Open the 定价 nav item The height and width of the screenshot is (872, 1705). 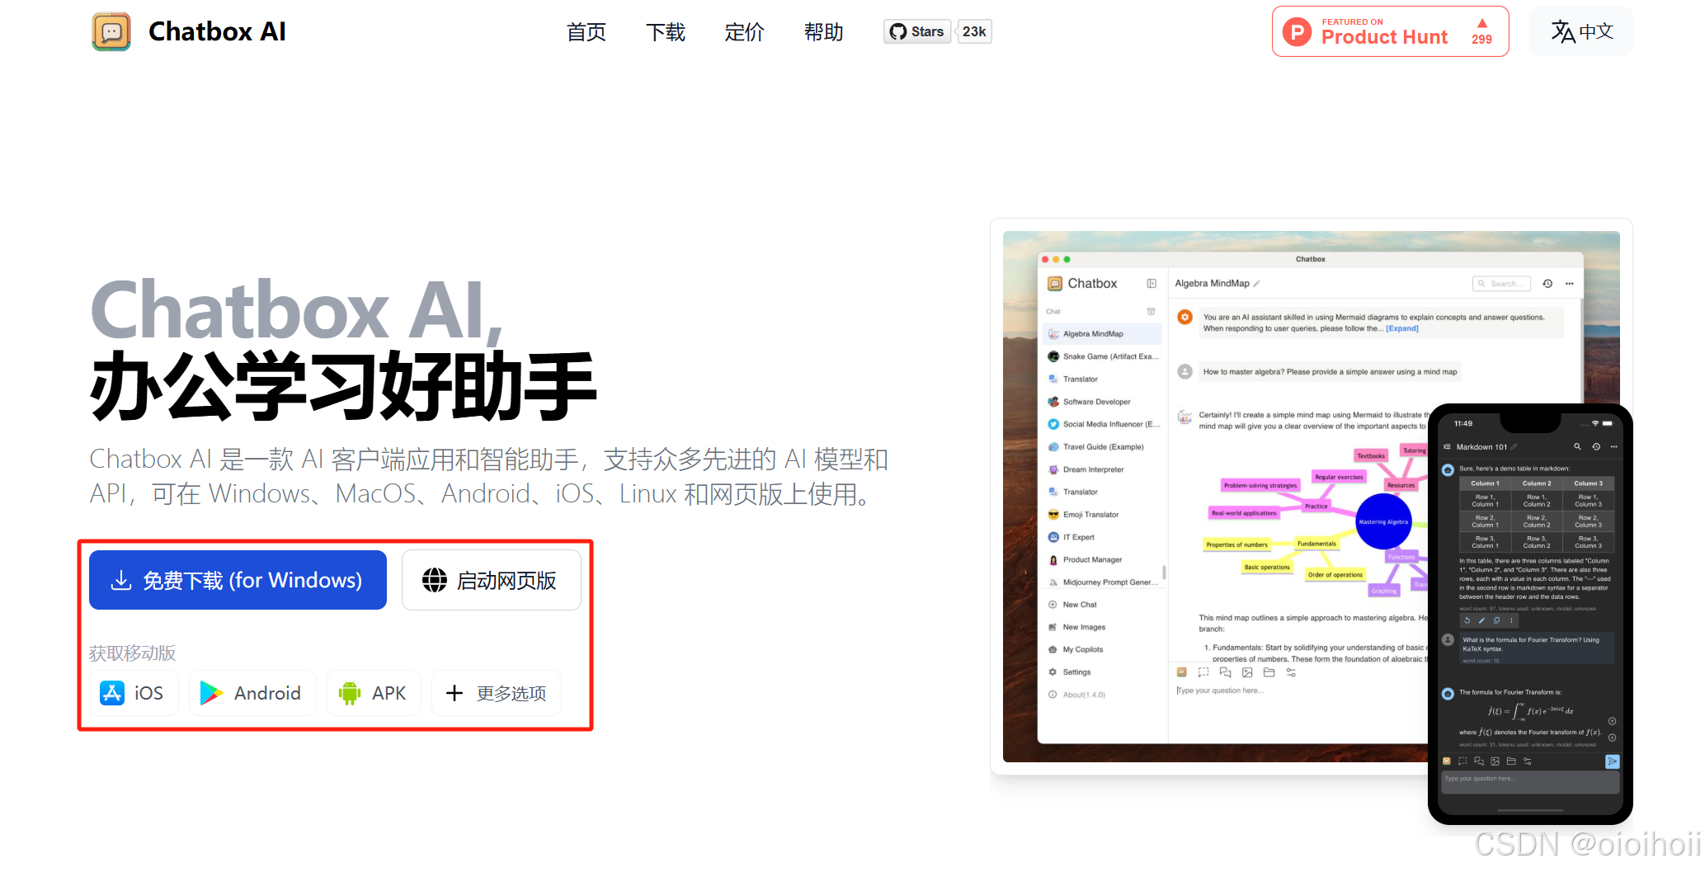pyautogui.click(x=745, y=32)
